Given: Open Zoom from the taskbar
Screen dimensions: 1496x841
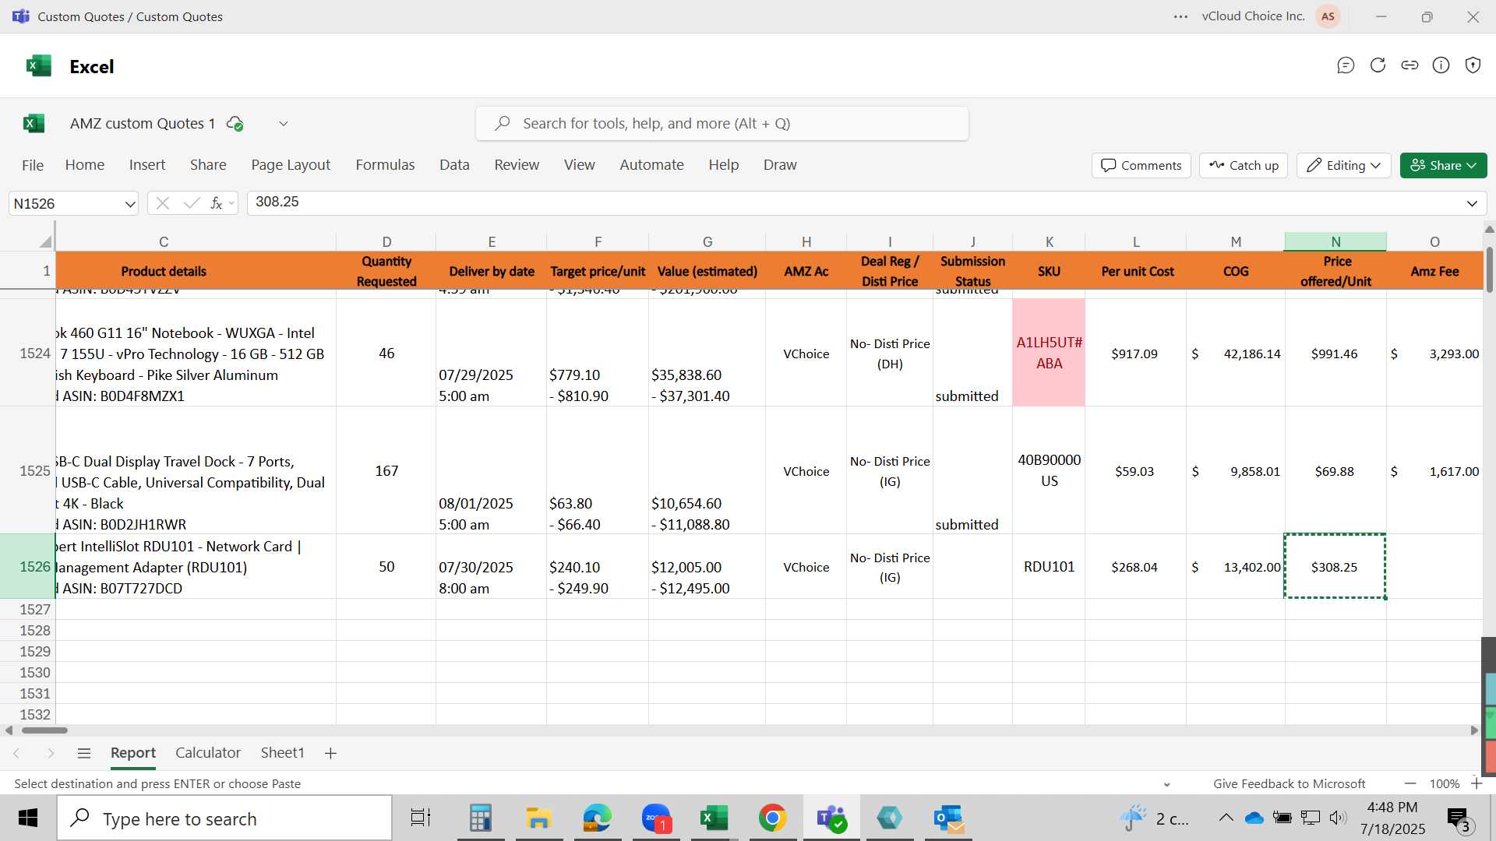Looking at the screenshot, I should [x=656, y=818].
